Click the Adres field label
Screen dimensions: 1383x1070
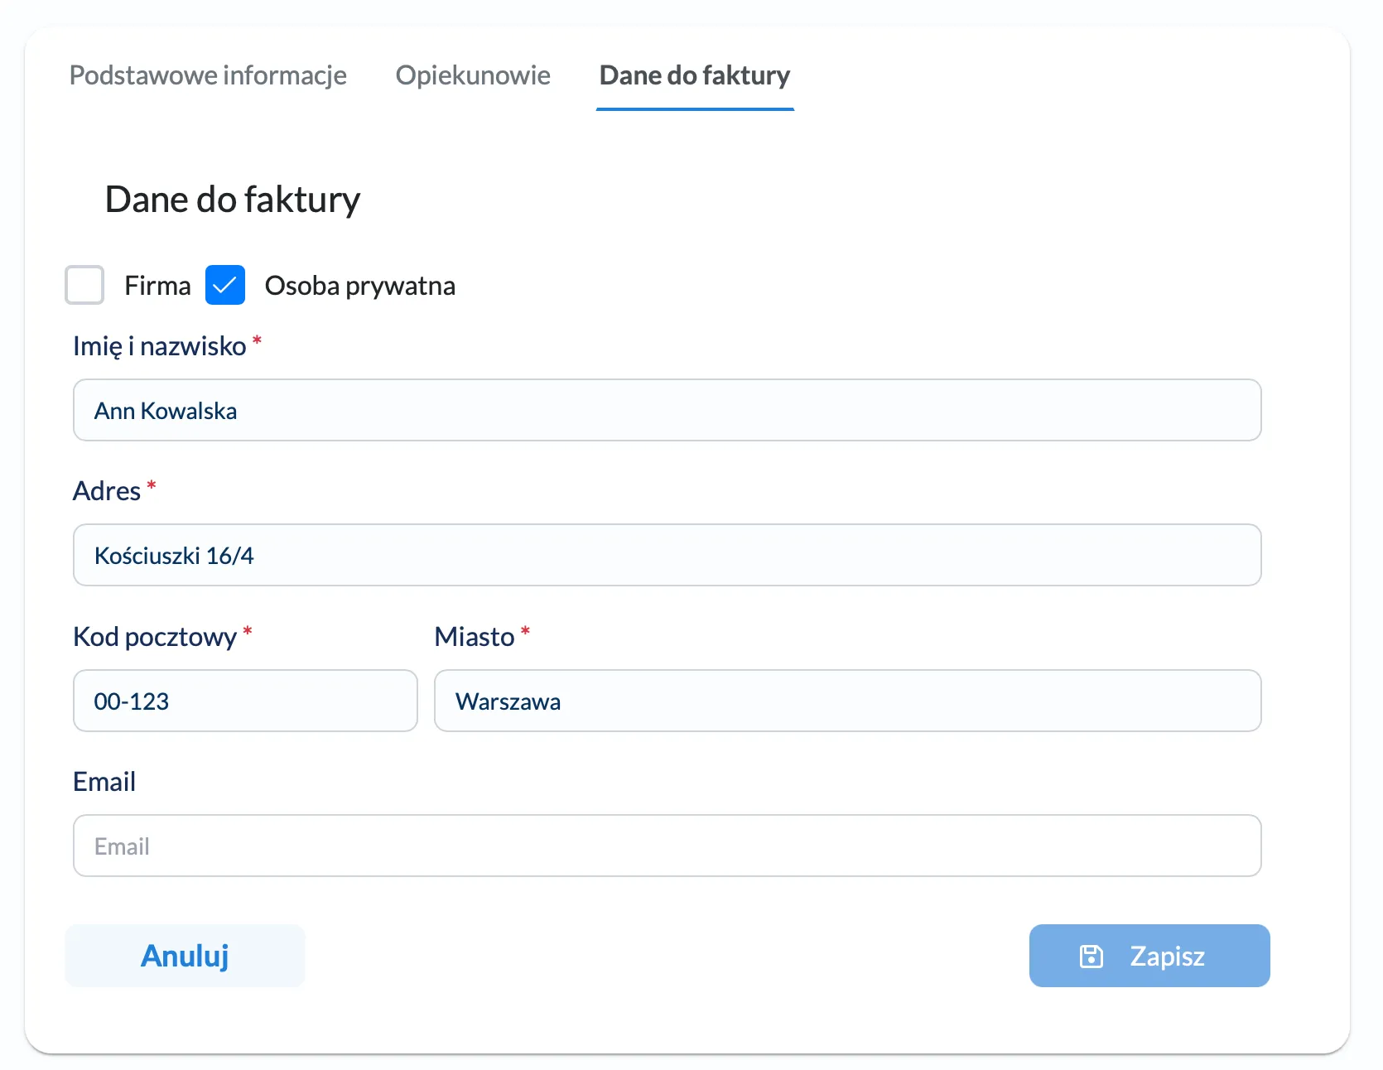(107, 491)
